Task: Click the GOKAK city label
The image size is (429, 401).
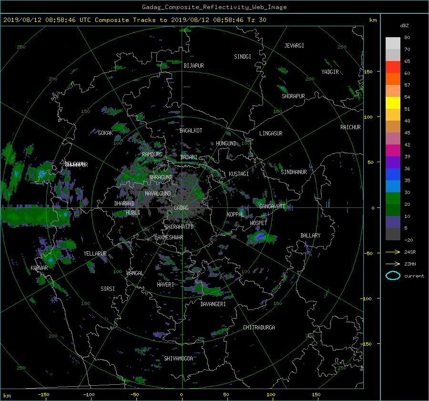Action: (105, 133)
